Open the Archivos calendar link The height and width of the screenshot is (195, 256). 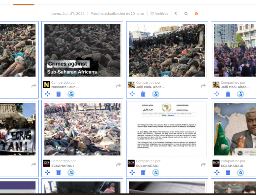pos(159,13)
